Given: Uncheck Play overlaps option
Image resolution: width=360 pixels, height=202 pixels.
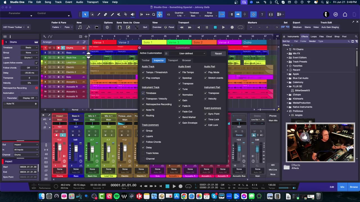Looking at the screenshot, I should click(x=143, y=78).
